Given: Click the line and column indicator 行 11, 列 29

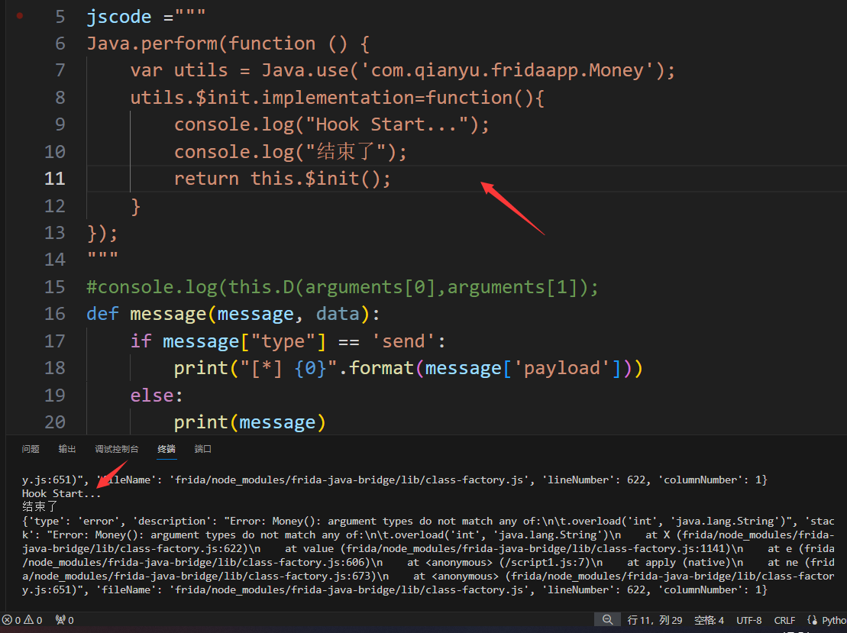Looking at the screenshot, I should (655, 620).
